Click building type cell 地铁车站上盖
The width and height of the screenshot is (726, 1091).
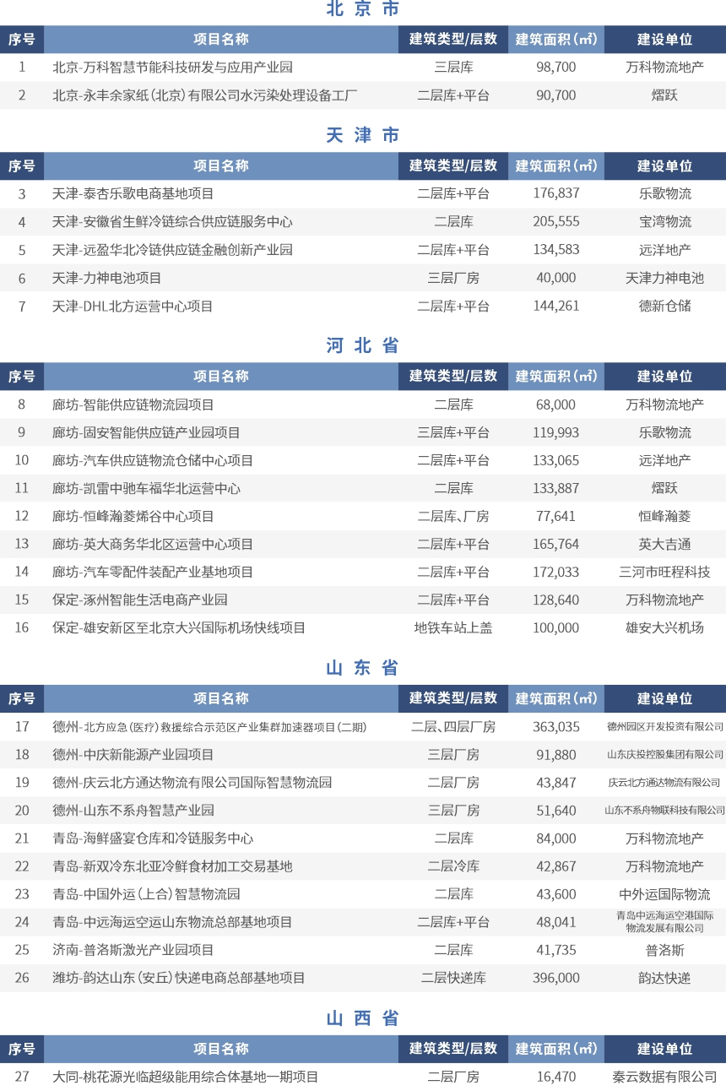pos(453,627)
